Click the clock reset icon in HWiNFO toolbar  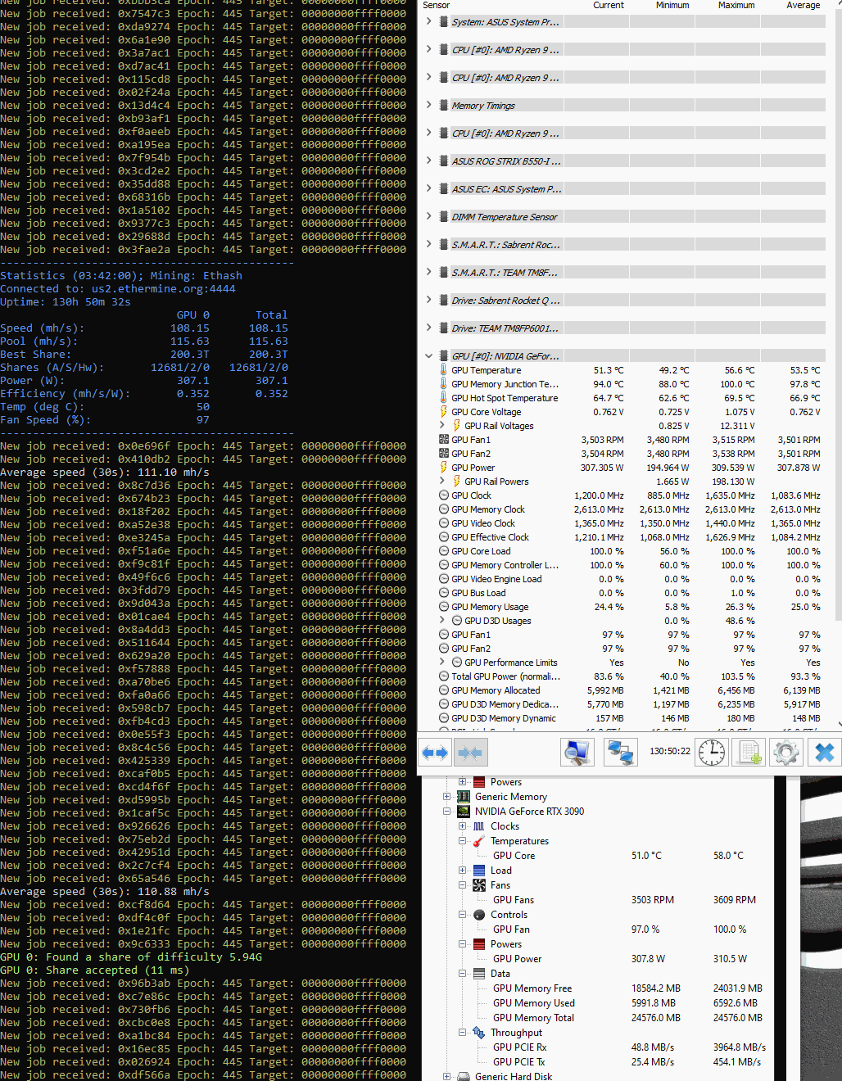(x=712, y=753)
